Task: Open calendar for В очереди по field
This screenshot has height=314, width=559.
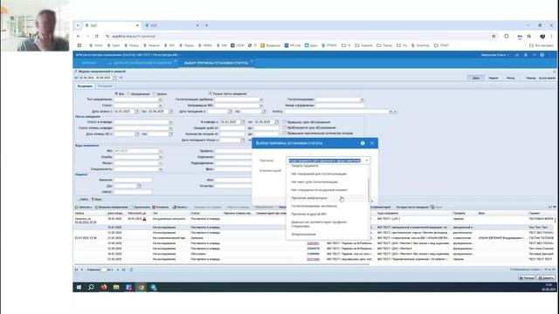Action: click(277, 122)
